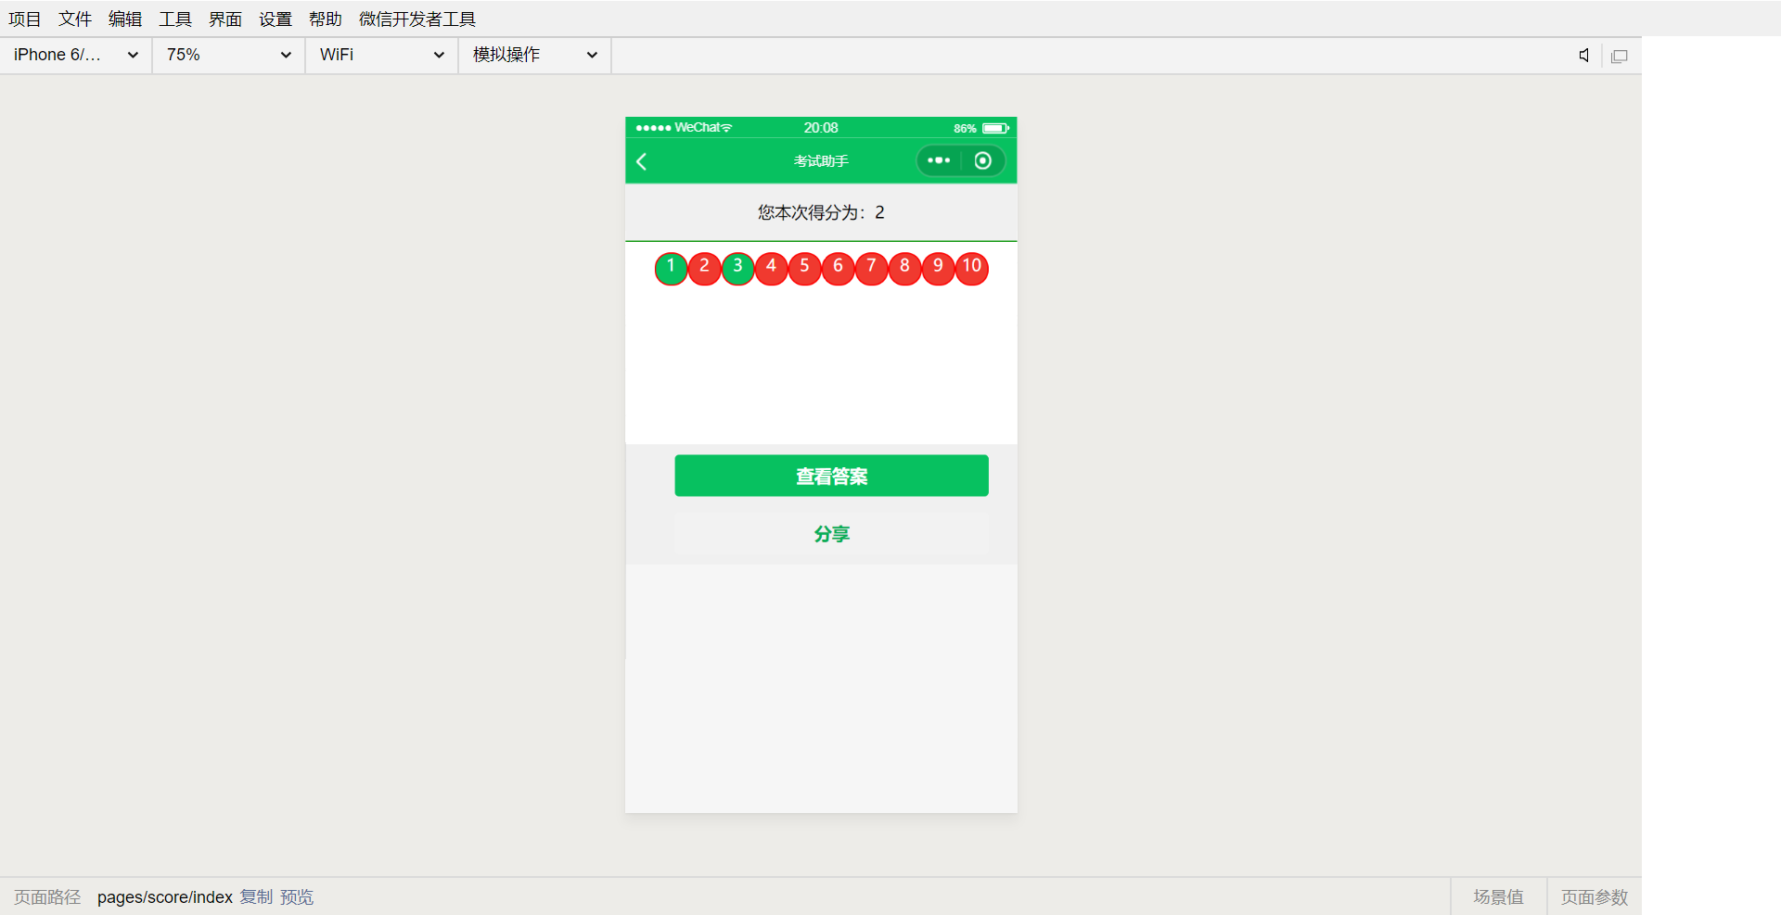This screenshot has height=915, width=1781.
Task: Click the pages/score/index path text
Action: click(165, 897)
